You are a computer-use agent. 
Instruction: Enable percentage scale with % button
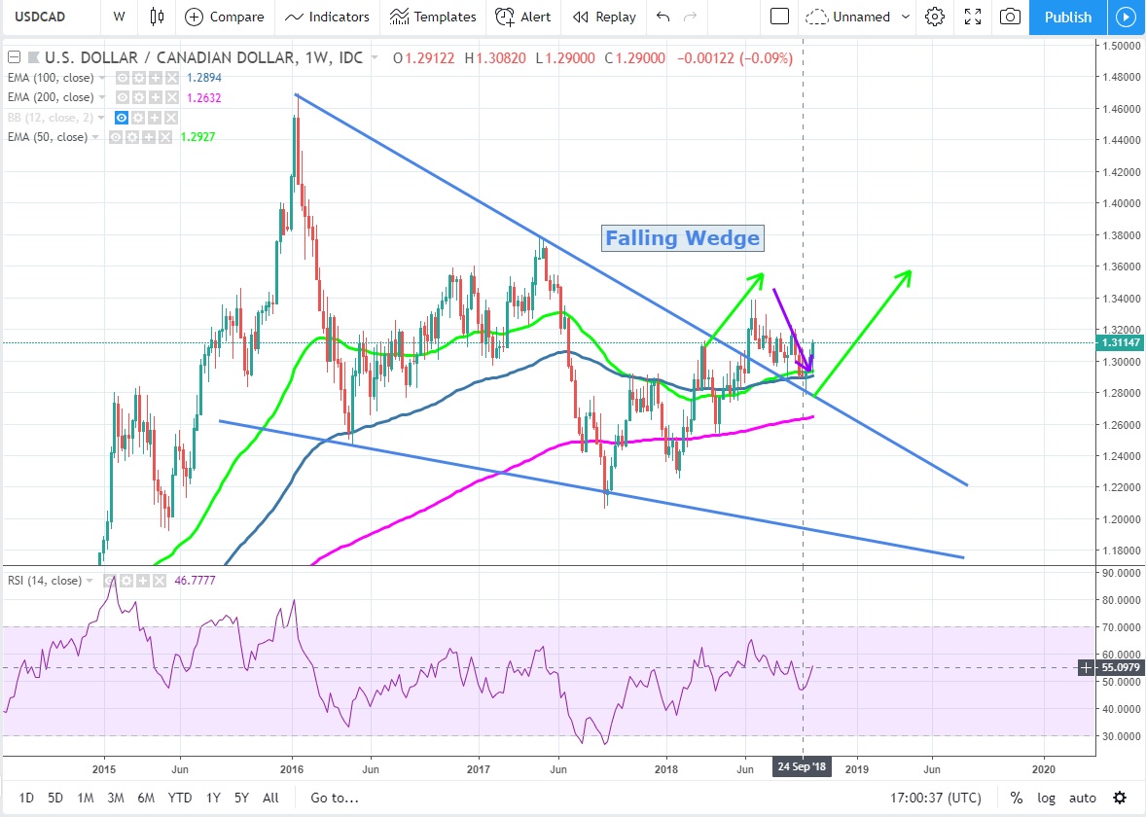coord(1016,798)
